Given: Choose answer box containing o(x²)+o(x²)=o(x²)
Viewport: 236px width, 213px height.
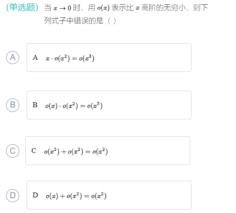Looking at the screenshot, I should pyautogui.click(x=108, y=151).
